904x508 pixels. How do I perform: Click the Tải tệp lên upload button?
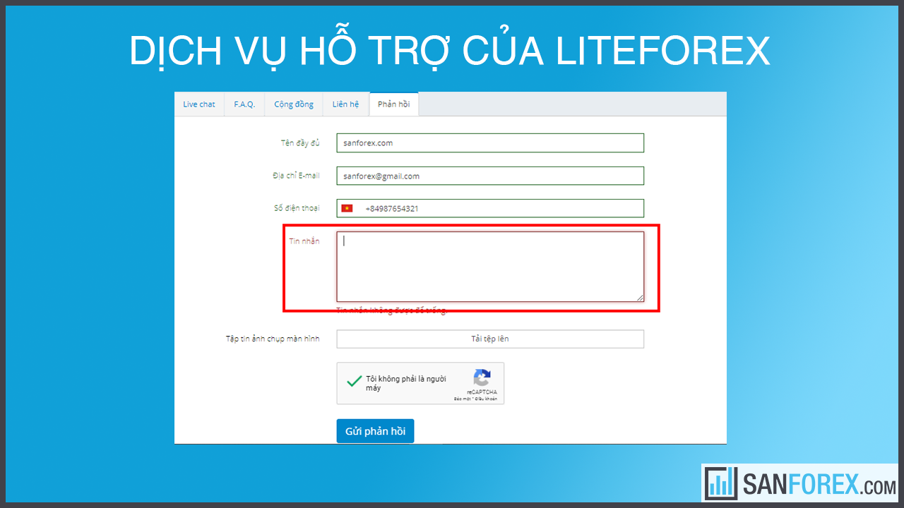coord(490,339)
